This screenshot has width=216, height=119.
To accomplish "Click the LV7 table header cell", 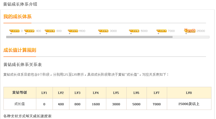I will tap(157, 93).
